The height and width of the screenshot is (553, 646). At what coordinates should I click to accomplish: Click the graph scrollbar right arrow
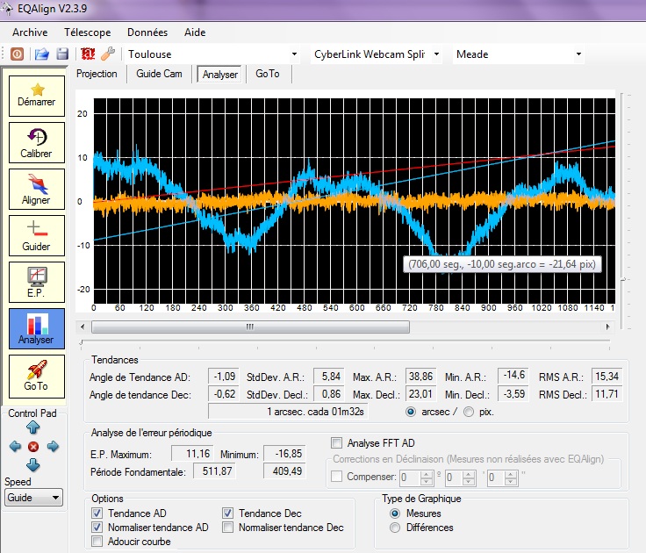(607, 327)
